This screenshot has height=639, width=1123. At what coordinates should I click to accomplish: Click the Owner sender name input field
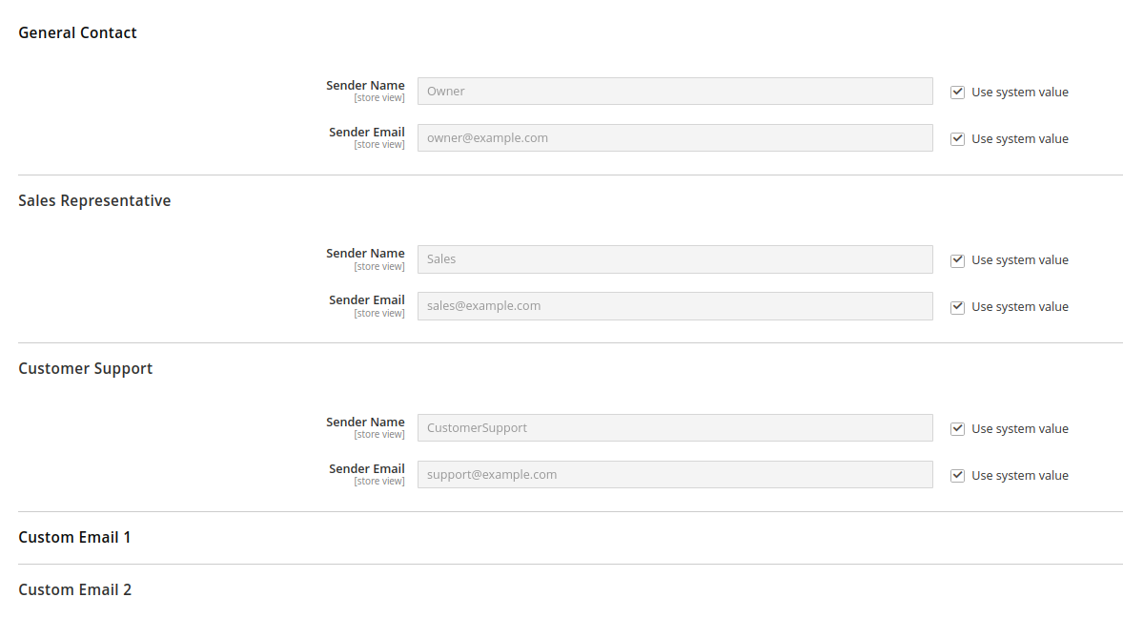(x=675, y=91)
